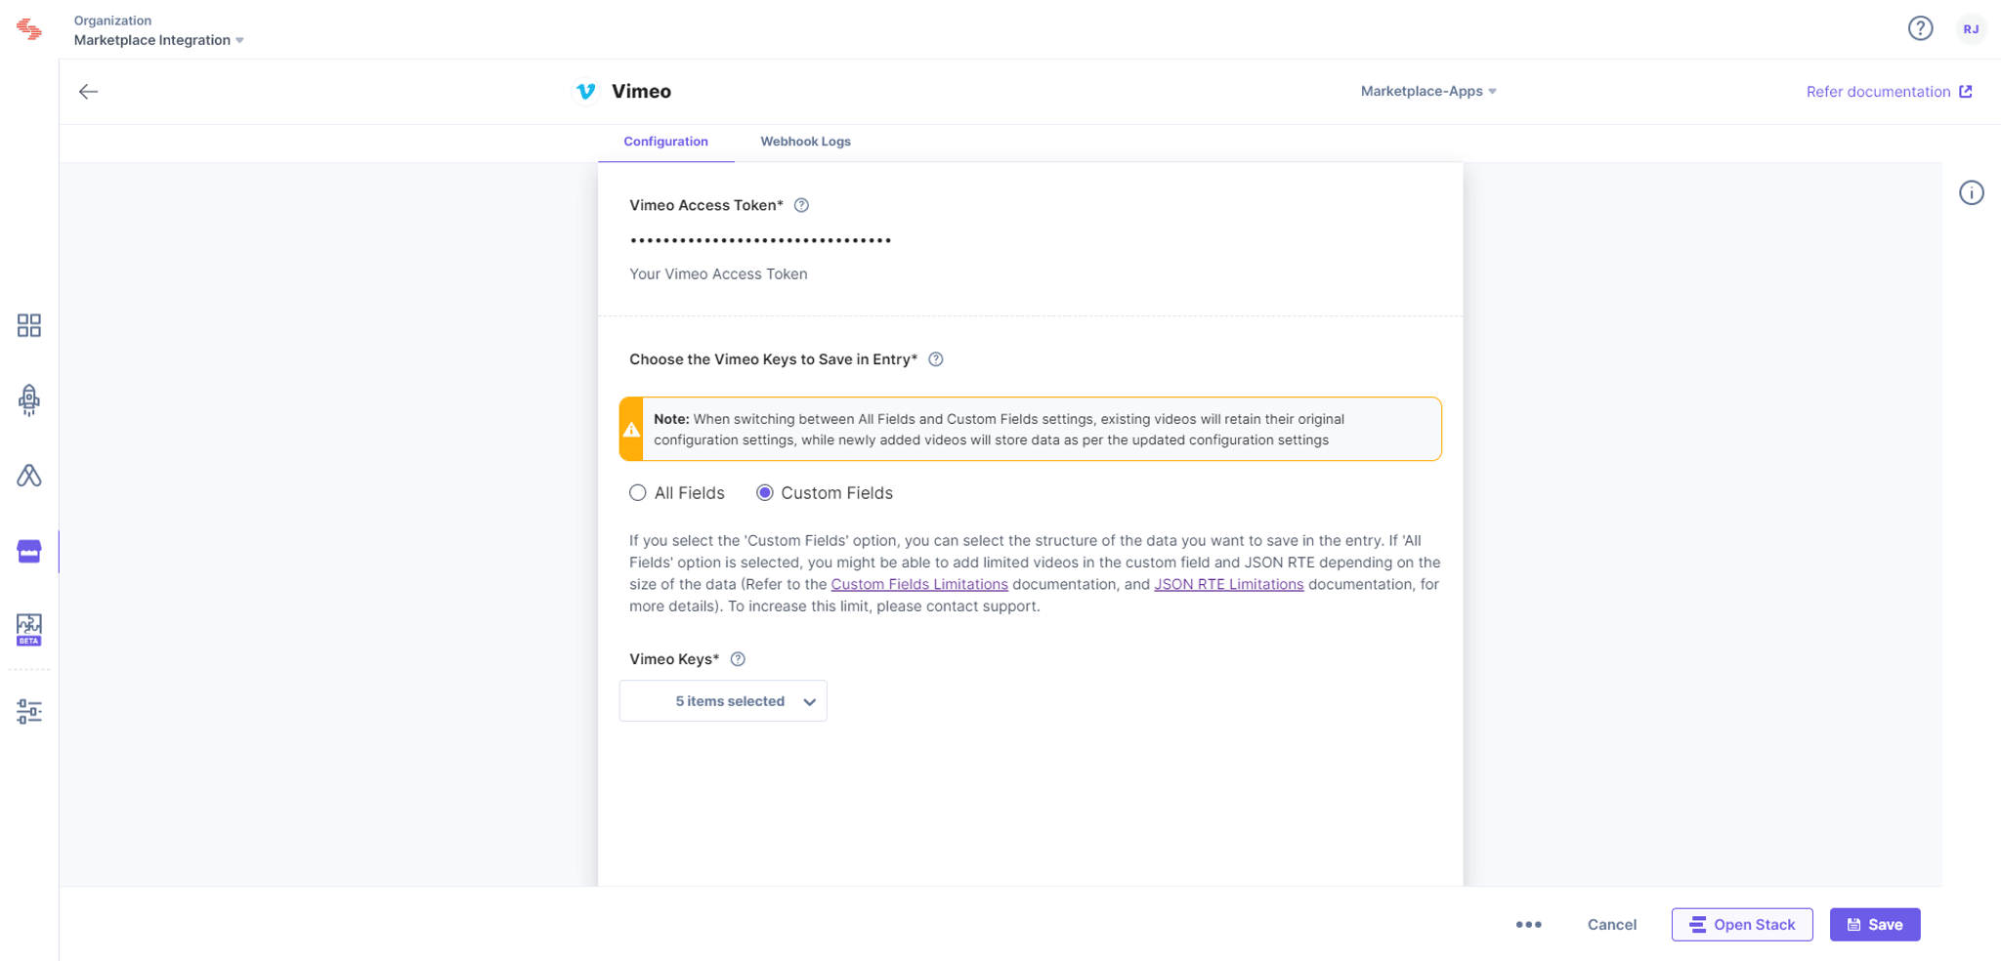Click the Vimeo heading text
Viewport: 2001px width, 961px height.
click(x=641, y=91)
